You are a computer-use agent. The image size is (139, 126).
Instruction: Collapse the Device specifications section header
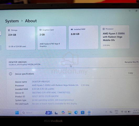(x=73, y=73)
